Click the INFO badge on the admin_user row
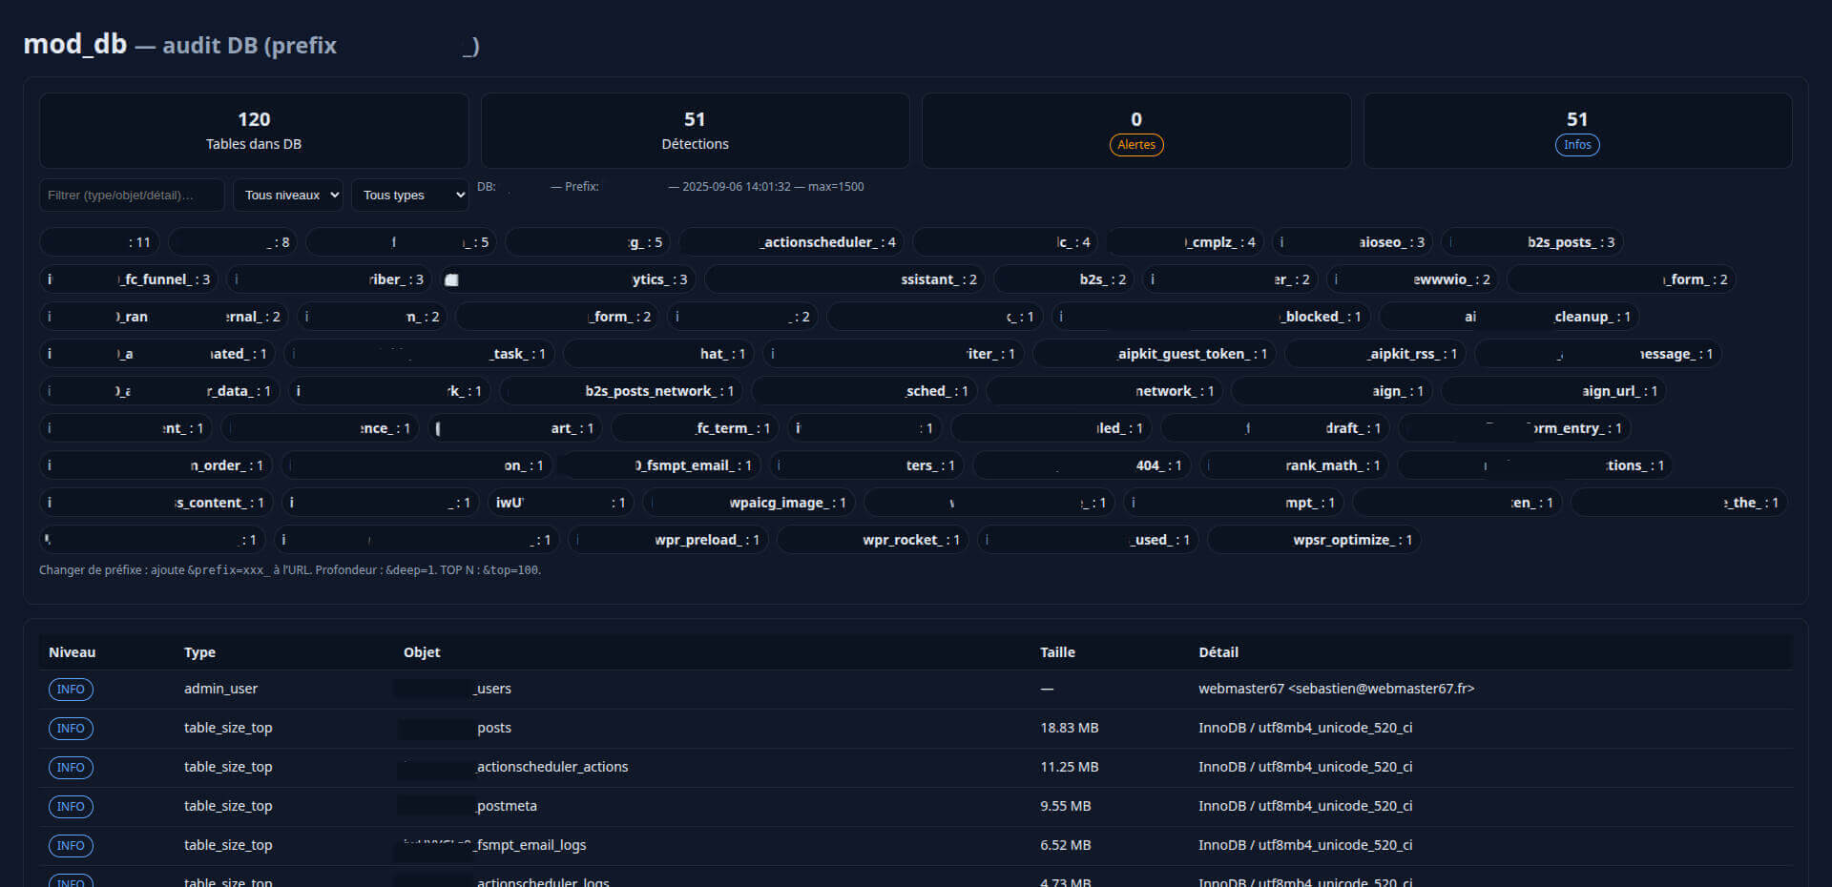The image size is (1832, 887). (x=71, y=689)
